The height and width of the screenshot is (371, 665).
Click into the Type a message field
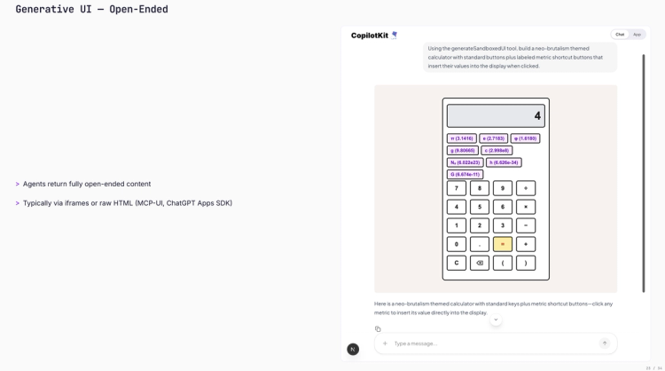(x=494, y=343)
